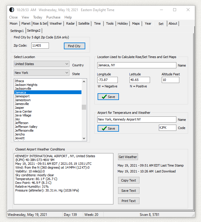Switch to the Holiday tab
This screenshot has height=222, width=201.
tap(123, 23)
